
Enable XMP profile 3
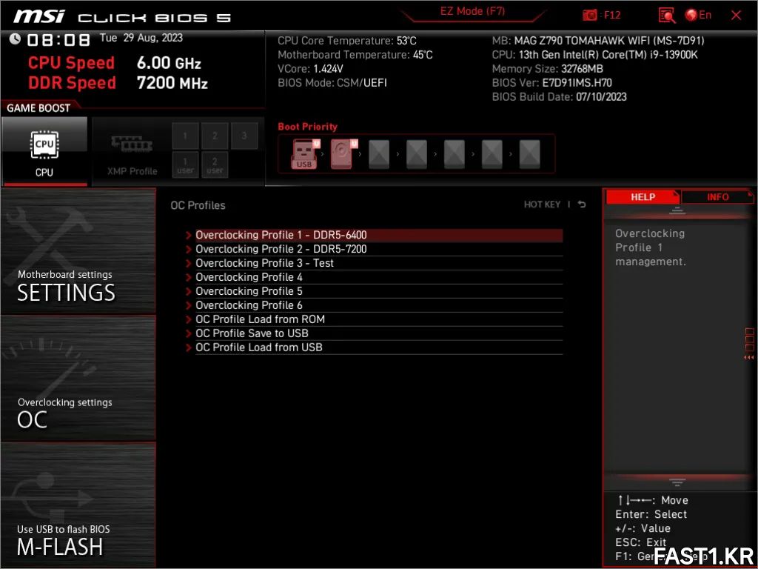point(244,136)
